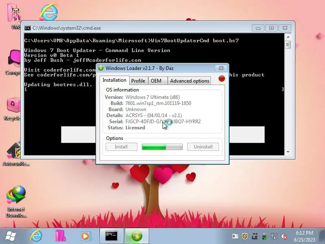Click the red status indicator in Windows Loader
This screenshot has height=244, width=325.
click(x=221, y=78)
